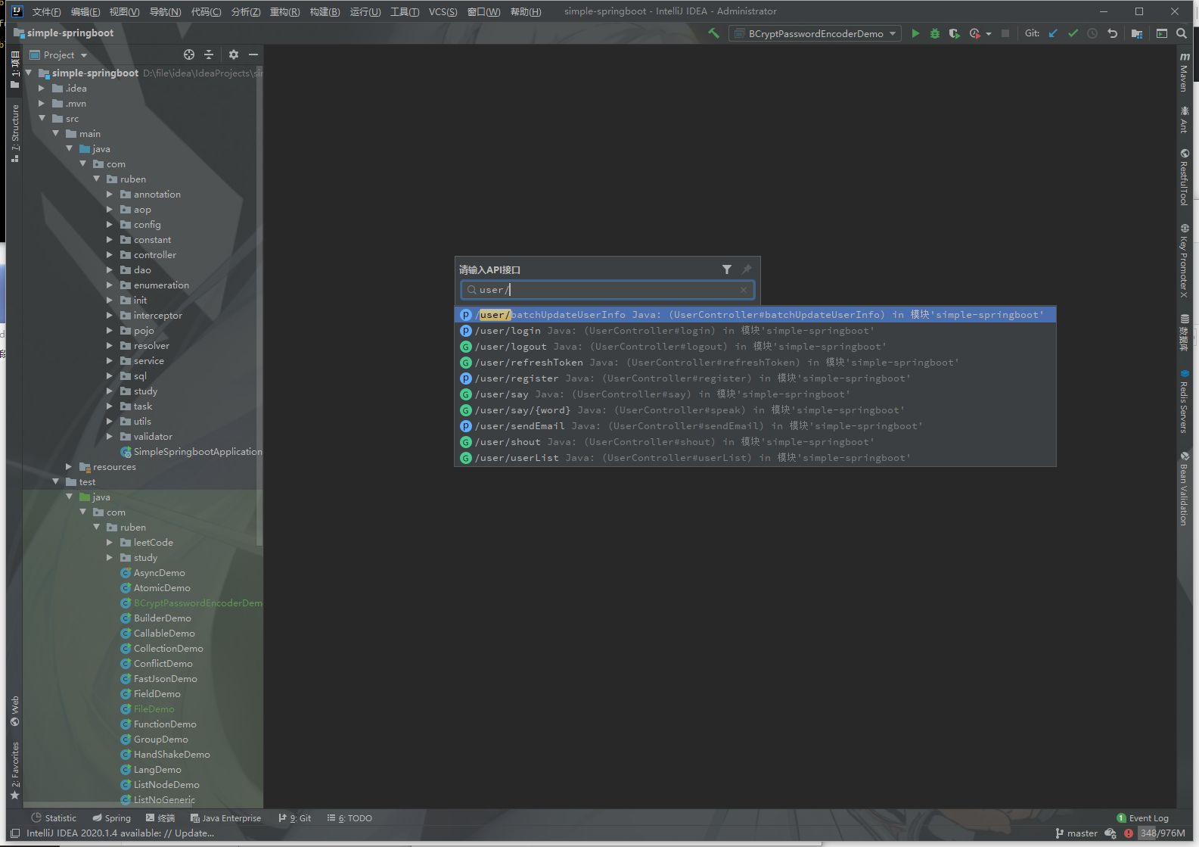Image resolution: width=1199 pixels, height=847 pixels.
Task: Click the Event Log button
Action: (1142, 818)
